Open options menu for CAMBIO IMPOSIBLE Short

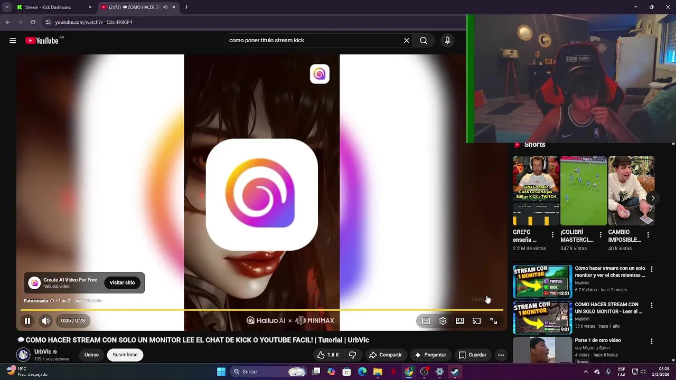click(648, 235)
